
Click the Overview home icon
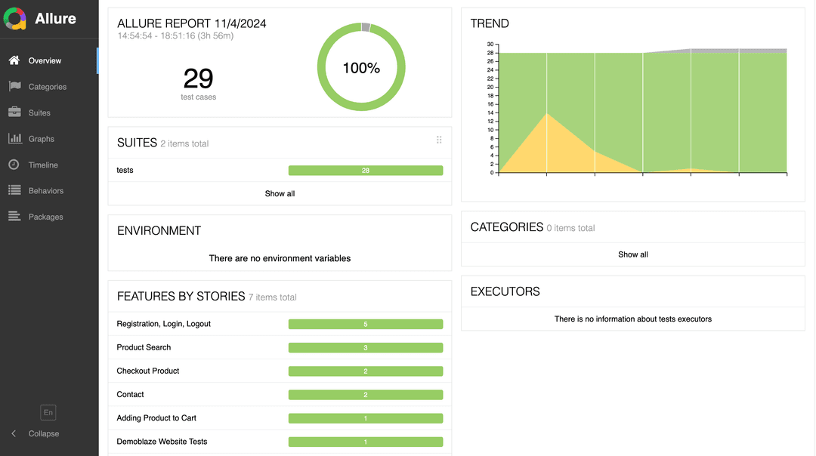(x=14, y=60)
